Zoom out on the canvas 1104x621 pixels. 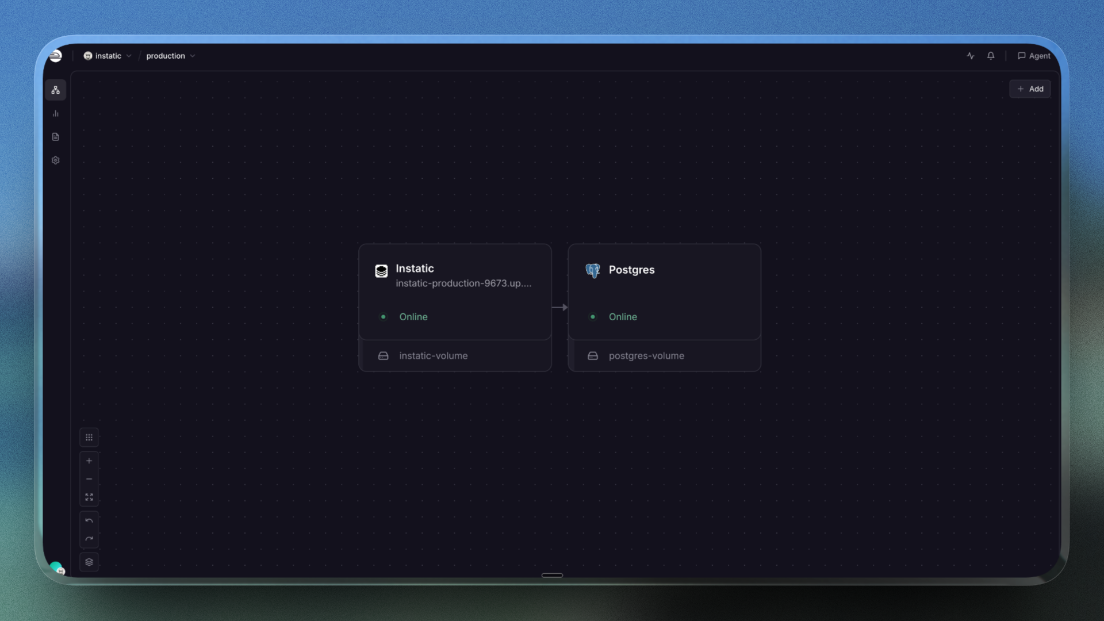click(x=89, y=479)
